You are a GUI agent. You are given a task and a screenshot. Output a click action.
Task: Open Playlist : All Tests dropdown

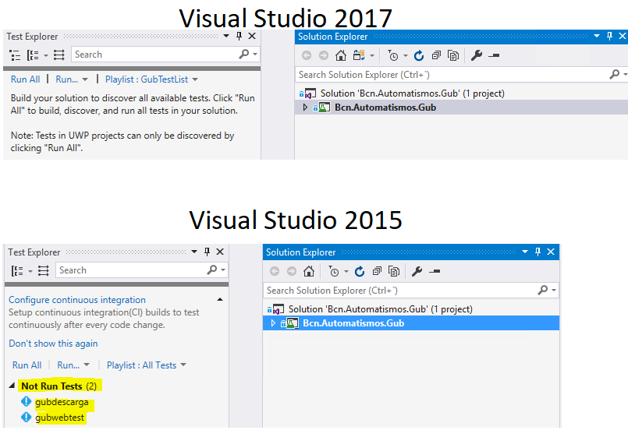147,365
